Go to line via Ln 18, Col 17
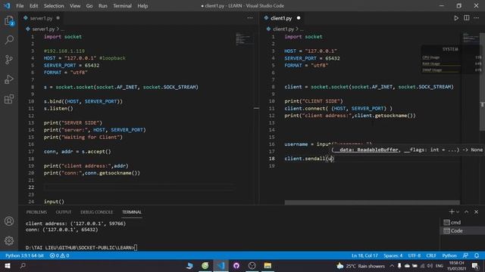Screen dimensions: 485x272 pos(365,255)
